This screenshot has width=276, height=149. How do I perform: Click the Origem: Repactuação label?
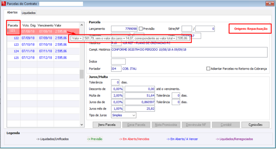coord(251,29)
